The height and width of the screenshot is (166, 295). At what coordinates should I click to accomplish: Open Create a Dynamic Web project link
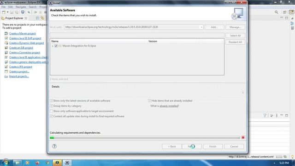click(x=27, y=43)
